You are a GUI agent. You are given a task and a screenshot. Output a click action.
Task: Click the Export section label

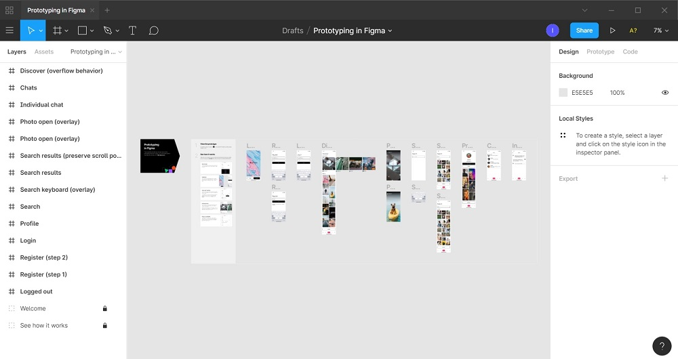568,179
